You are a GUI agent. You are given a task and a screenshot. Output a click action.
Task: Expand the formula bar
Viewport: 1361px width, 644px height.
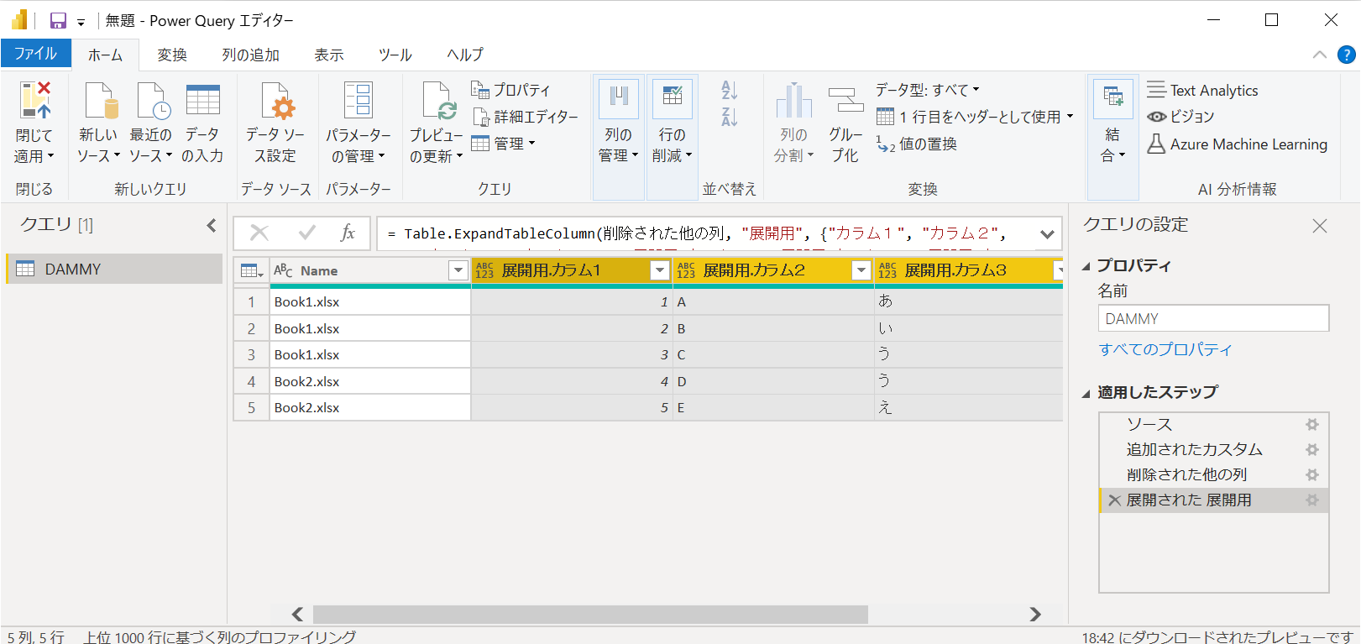pos(1047,234)
